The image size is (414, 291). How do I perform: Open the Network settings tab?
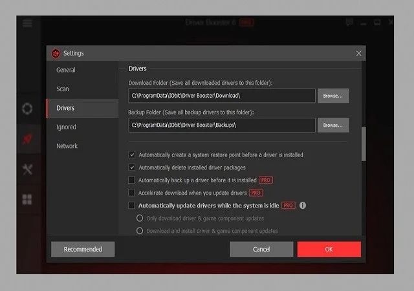pyautogui.click(x=82, y=146)
